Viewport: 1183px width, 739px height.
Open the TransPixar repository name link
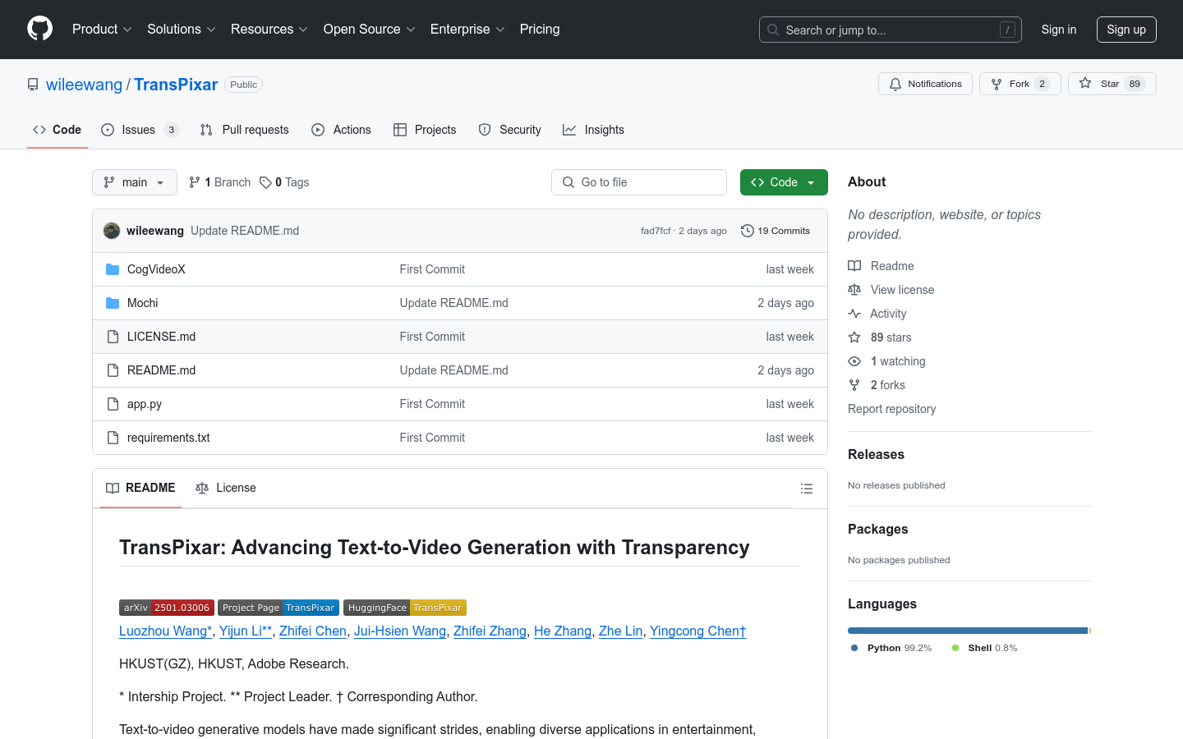pos(176,85)
